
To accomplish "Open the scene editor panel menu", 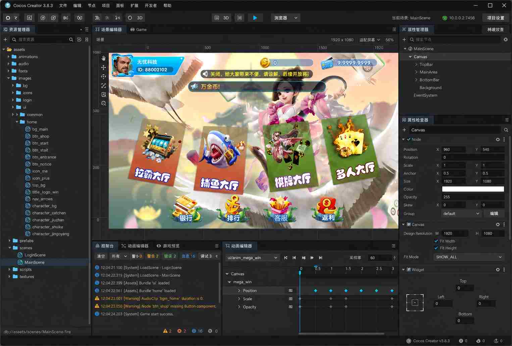I will 394,30.
